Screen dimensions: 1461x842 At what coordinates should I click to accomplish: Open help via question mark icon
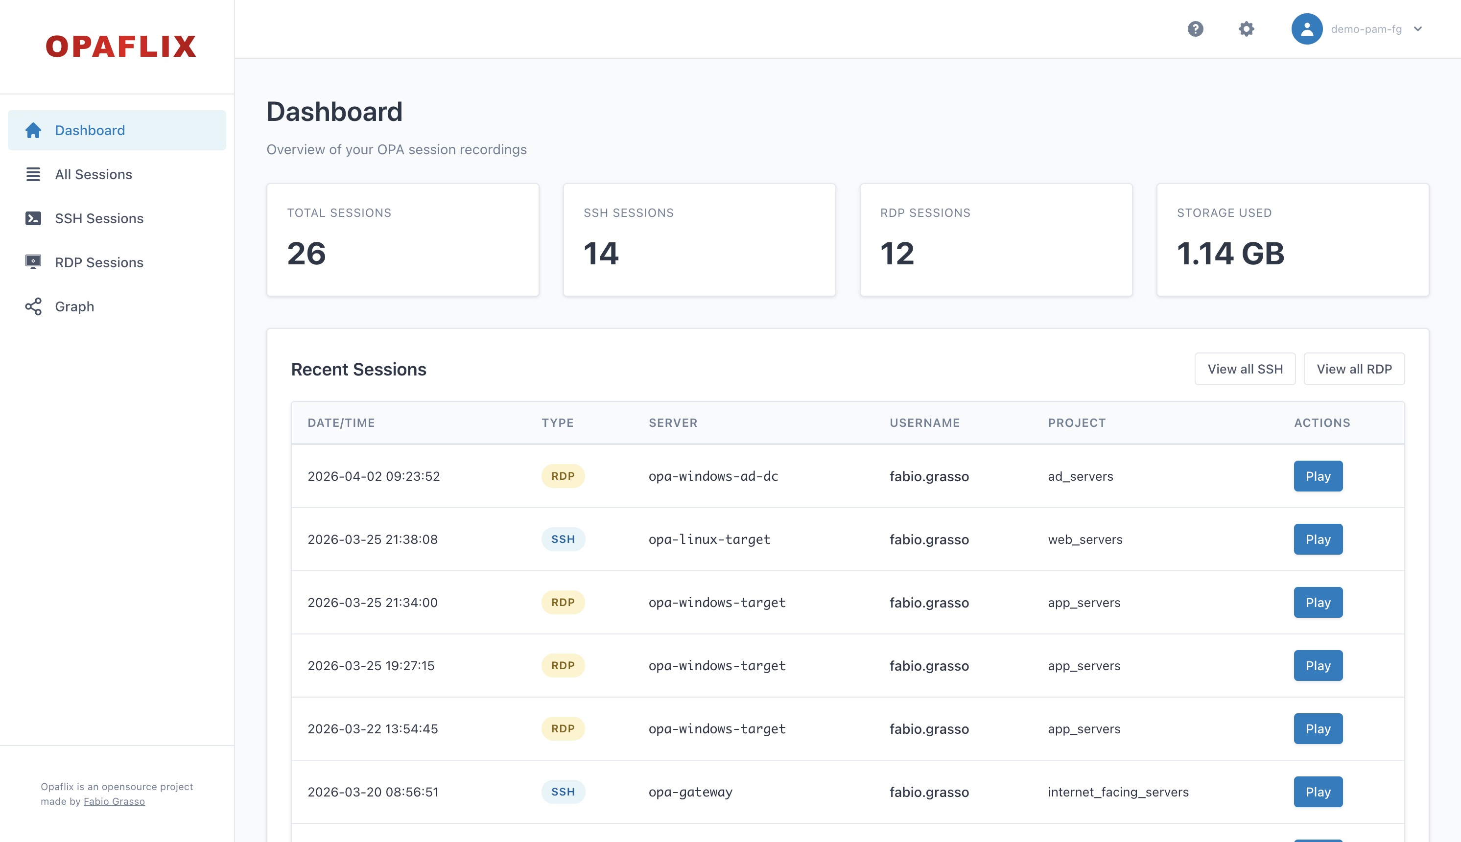click(x=1195, y=29)
